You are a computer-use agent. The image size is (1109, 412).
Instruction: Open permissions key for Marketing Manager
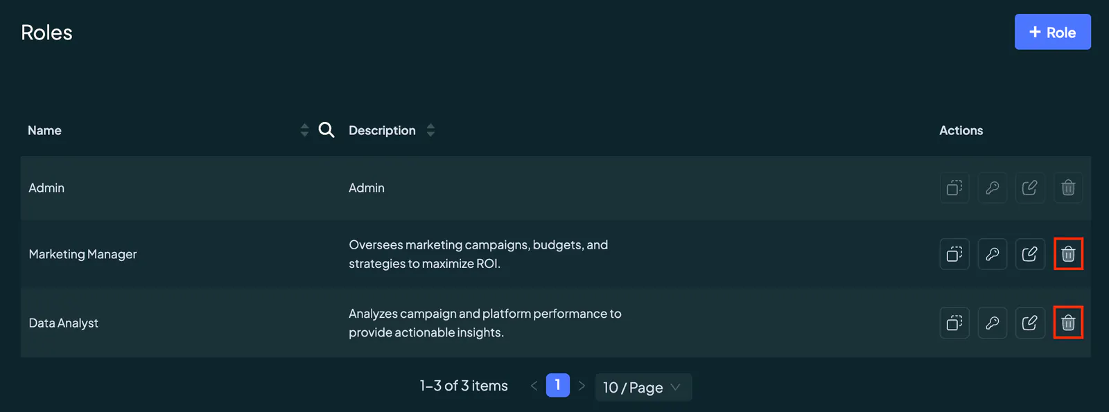pyautogui.click(x=993, y=254)
